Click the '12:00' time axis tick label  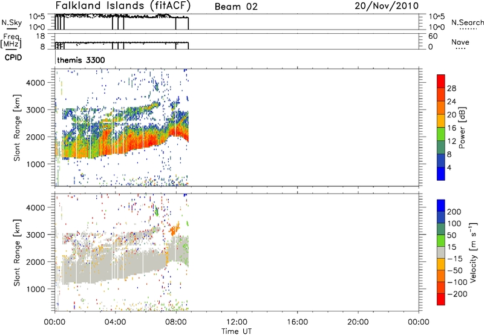[237, 322]
